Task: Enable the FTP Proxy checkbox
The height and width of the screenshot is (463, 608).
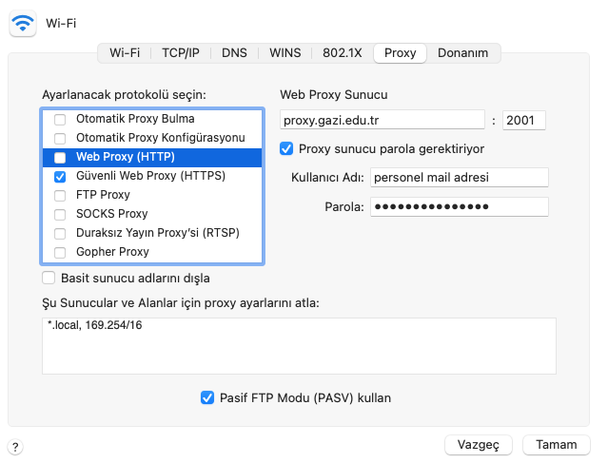Action: click(60, 195)
